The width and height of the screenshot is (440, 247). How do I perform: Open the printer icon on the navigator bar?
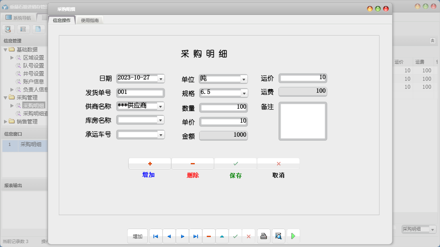264,236
